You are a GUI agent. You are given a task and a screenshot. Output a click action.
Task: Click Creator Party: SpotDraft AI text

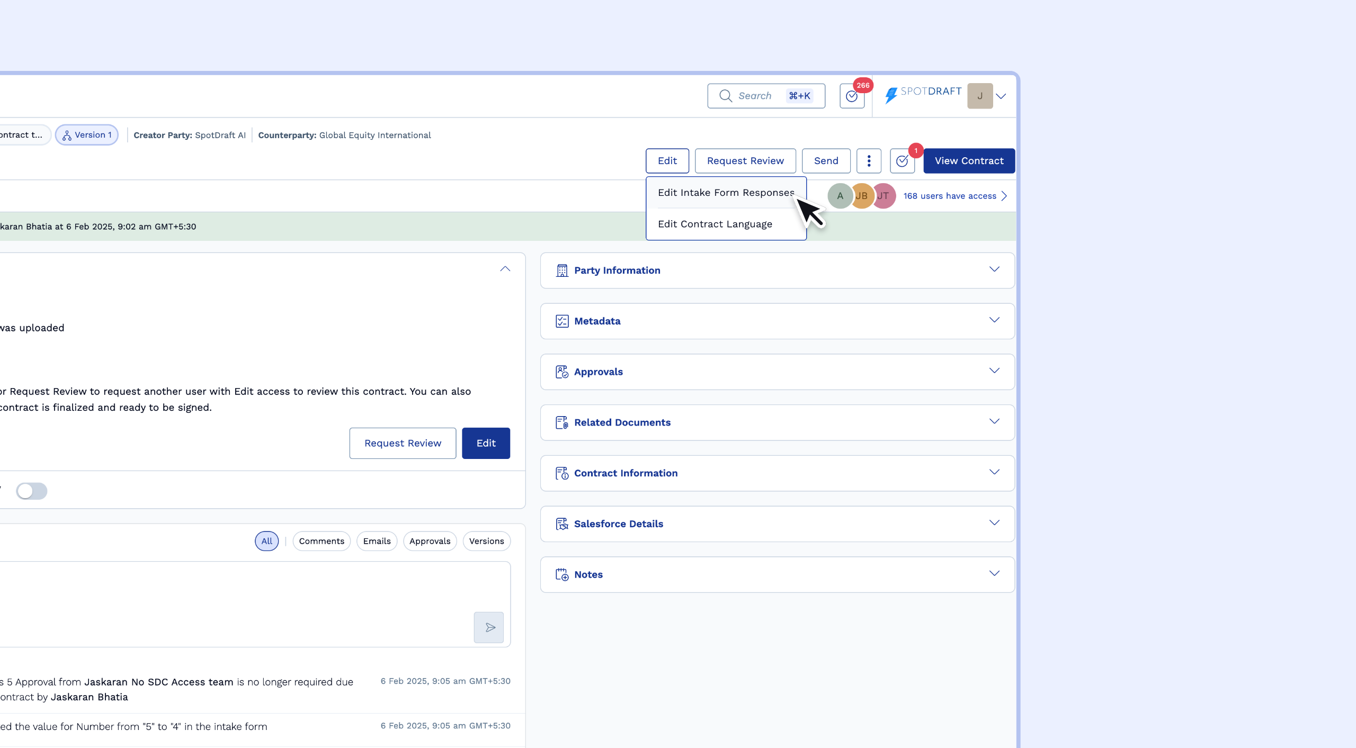click(x=190, y=136)
